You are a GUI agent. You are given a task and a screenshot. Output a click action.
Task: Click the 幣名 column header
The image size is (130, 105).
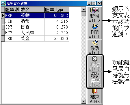[32, 10]
